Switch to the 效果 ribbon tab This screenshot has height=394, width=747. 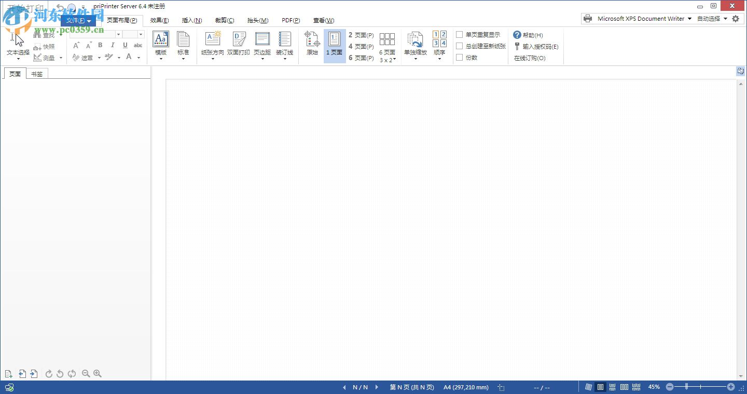(x=159, y=20)
